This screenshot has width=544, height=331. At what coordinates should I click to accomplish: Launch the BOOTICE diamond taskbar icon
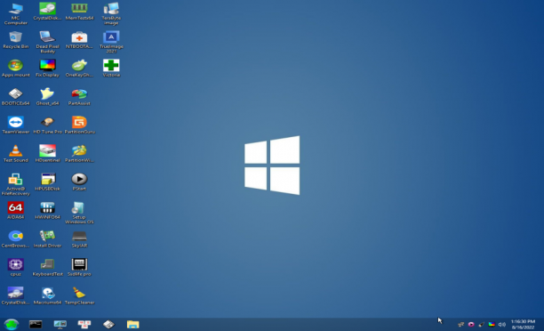108,325
